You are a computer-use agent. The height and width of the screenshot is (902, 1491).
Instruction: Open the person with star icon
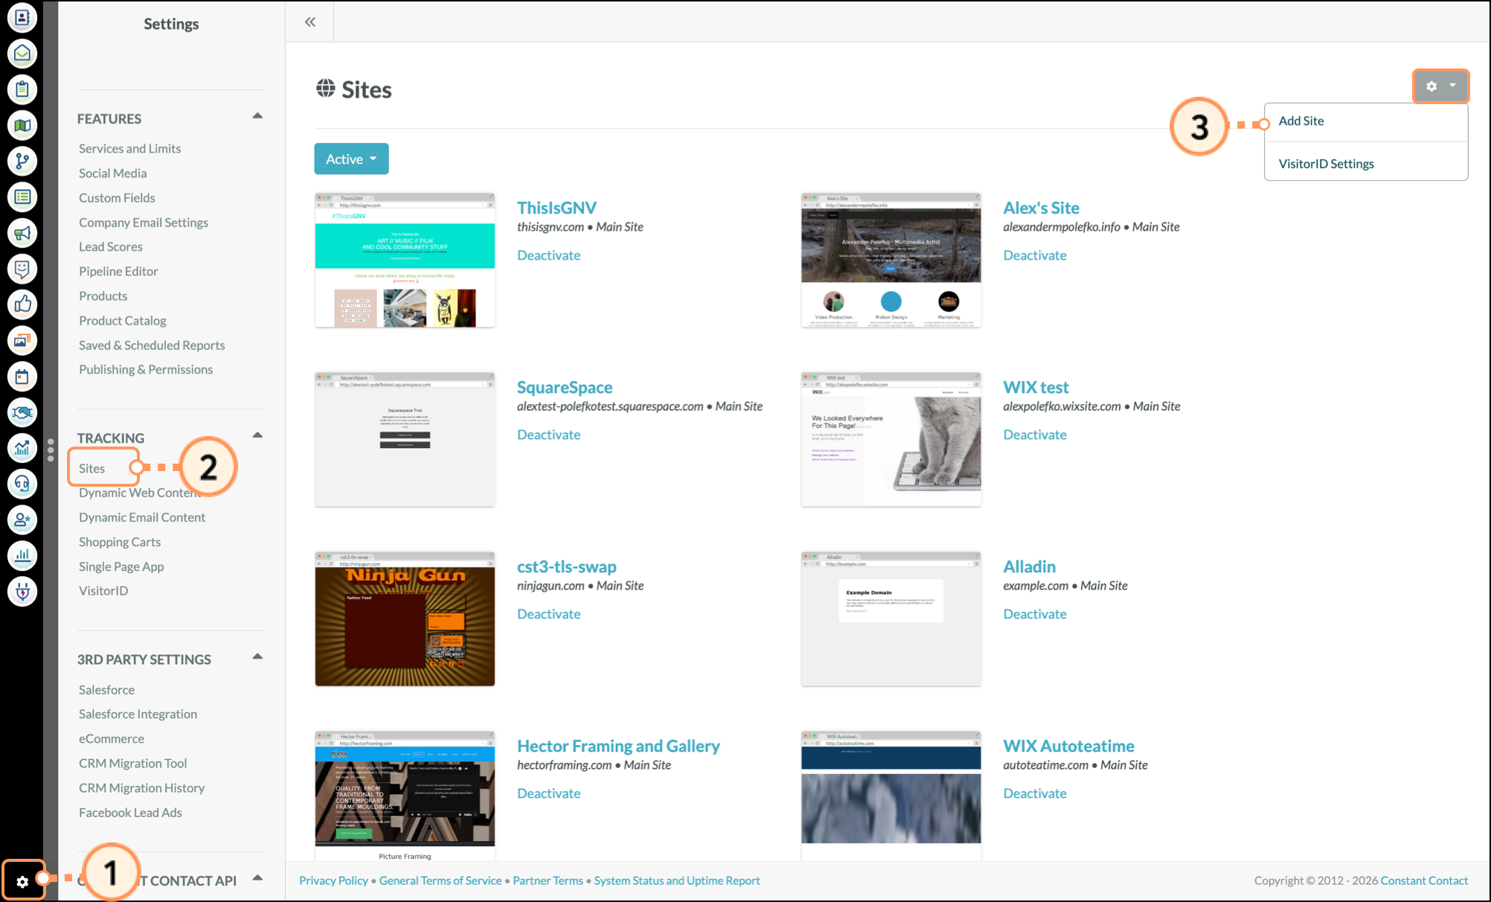point(22,519)
